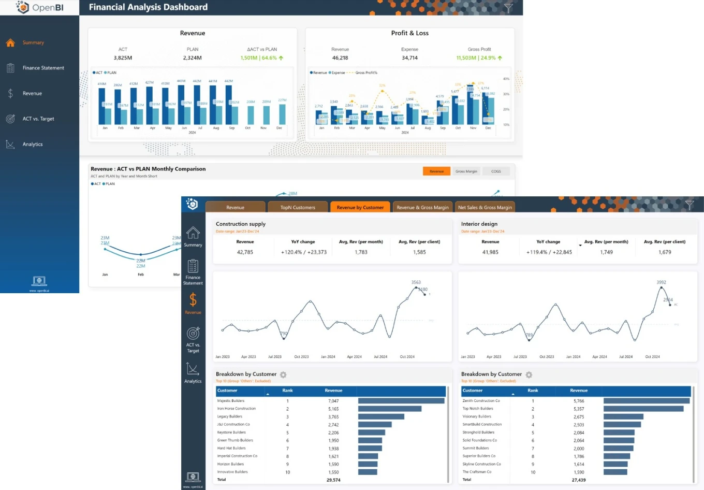Click sort arrow in Interior design Customer column

[513, 395]
